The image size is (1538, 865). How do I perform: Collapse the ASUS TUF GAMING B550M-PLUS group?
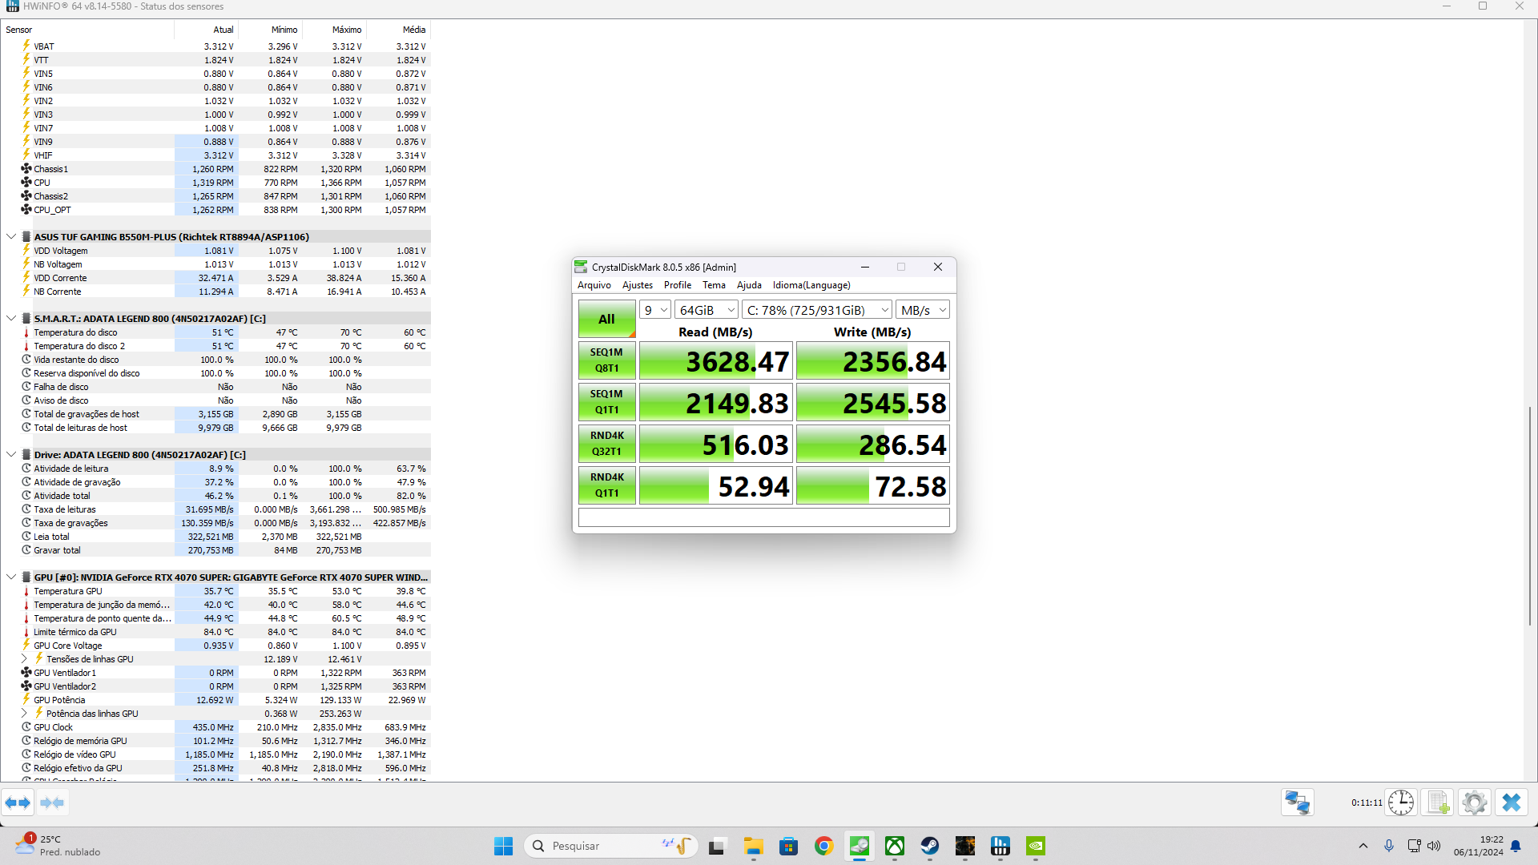(x=11, y=237)
